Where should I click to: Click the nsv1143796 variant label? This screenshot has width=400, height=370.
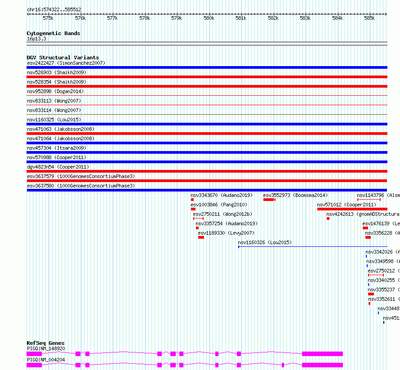point(378,195)
